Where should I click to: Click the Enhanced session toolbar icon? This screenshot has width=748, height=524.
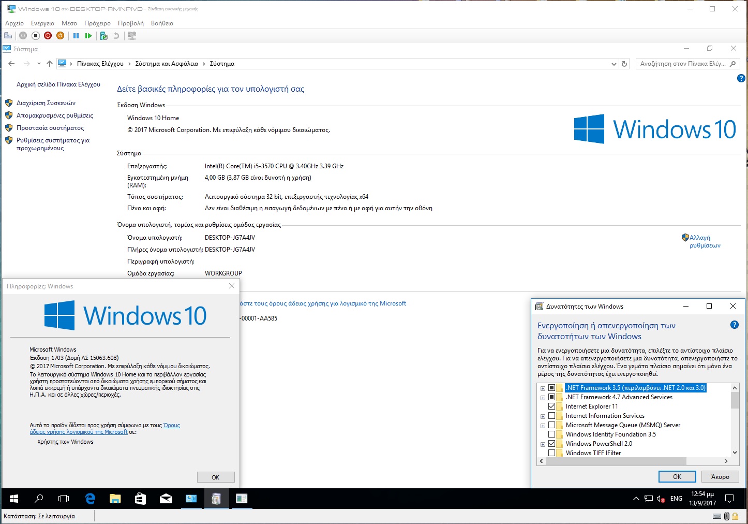tap(132, 36)
